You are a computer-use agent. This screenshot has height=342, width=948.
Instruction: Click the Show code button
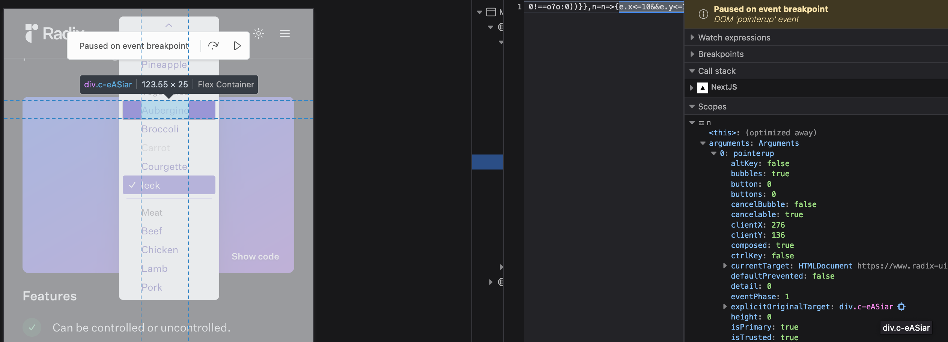click(255, 256)
